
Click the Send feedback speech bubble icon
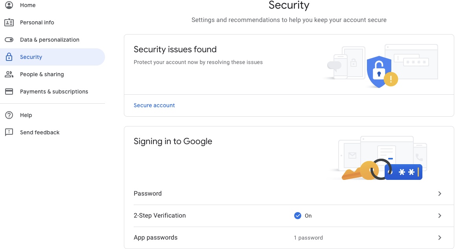9,132
